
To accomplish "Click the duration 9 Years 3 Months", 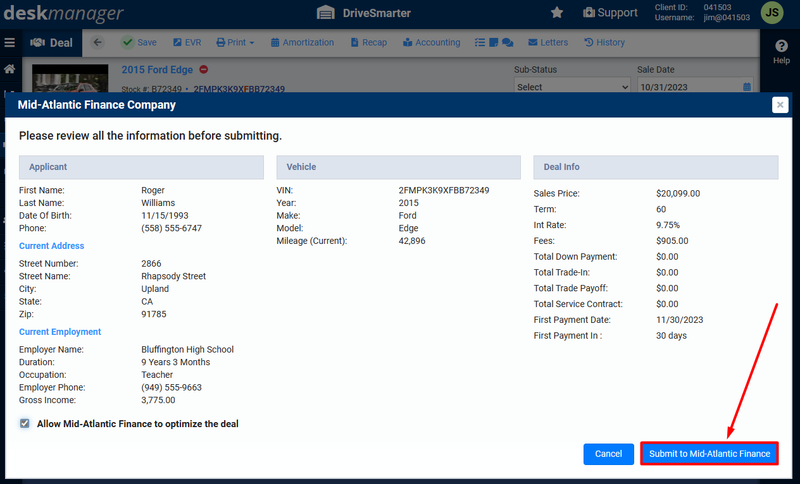I will (x=176, y=362).
